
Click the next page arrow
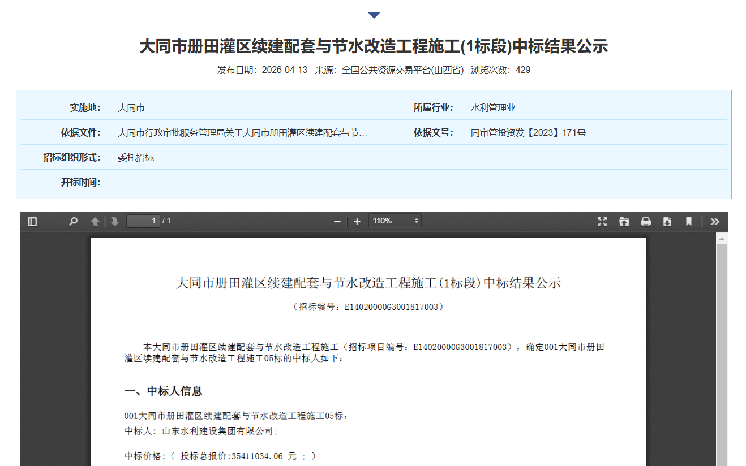click(115, 221)
